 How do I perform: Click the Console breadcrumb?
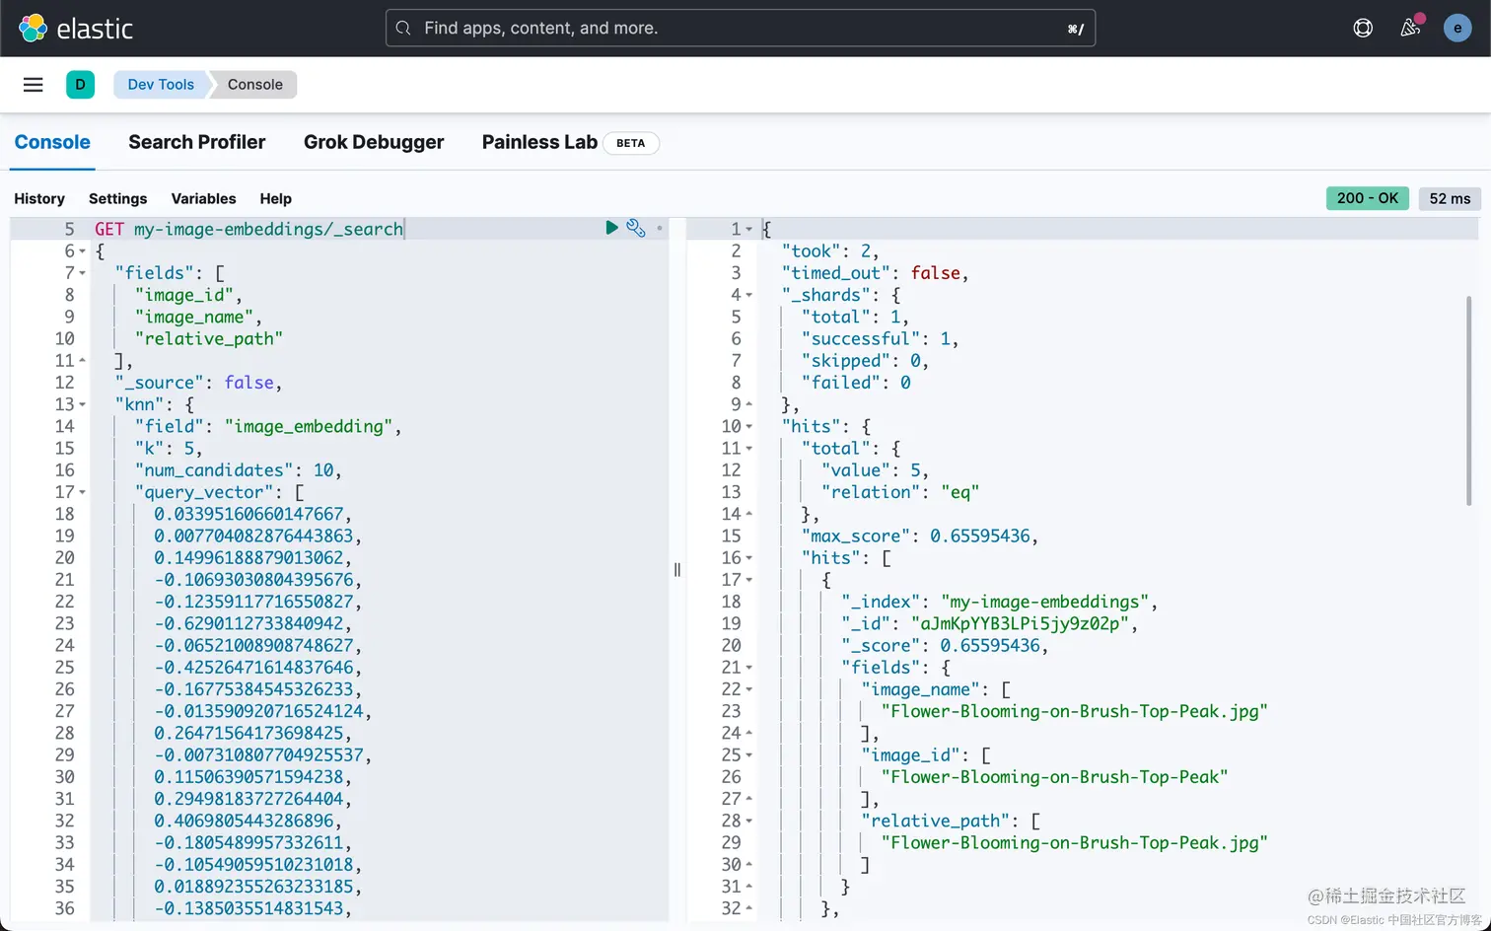pyautogui.click(x=255, y=85)
